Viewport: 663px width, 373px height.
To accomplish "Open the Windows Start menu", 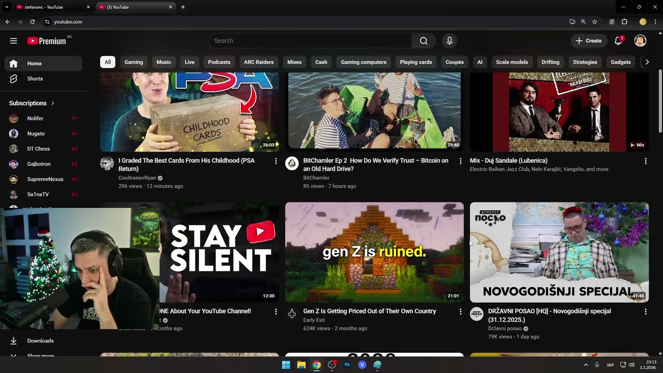I will (286, 365).
